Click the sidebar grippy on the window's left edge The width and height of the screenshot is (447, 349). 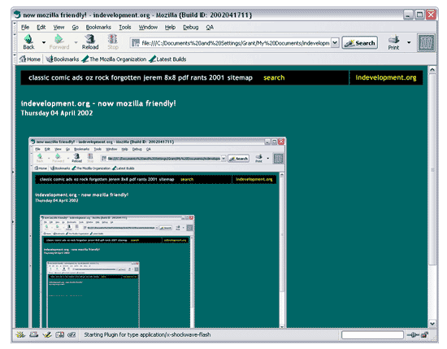coord(13,197)
